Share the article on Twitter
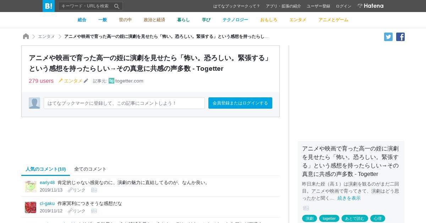 click(x=388, y=37)
